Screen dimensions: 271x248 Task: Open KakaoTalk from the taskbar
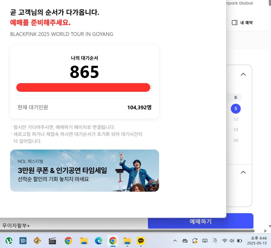[141, 240]
